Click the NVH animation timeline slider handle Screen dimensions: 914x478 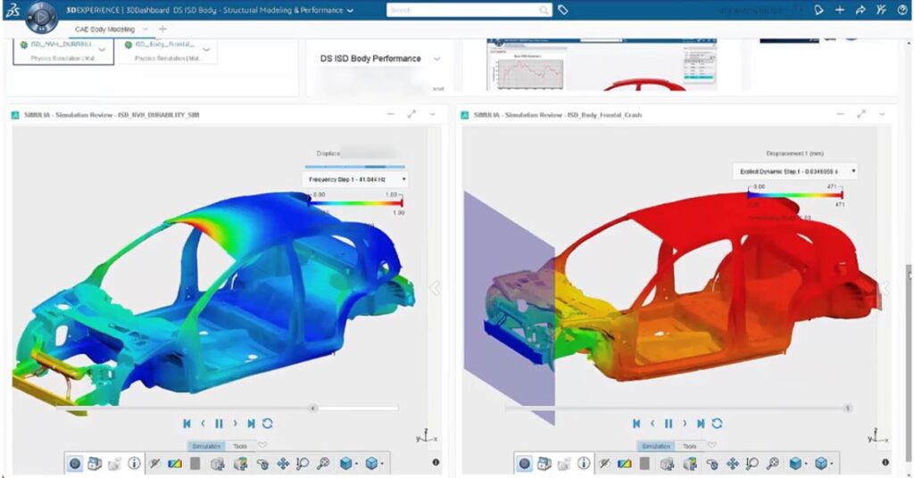pos(313,408)
